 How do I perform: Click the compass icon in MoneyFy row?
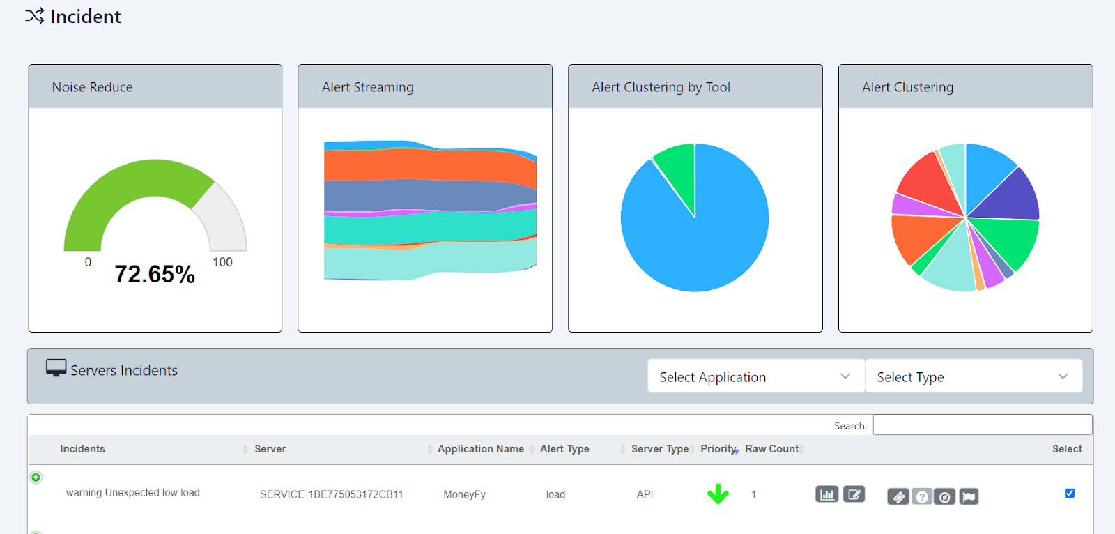[944, 496]
